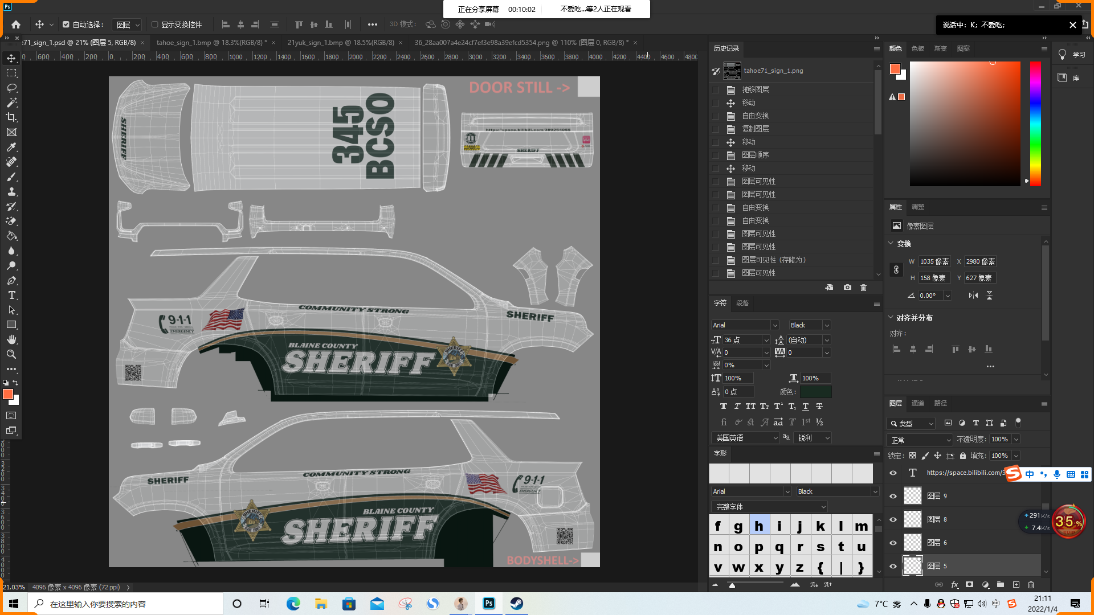
Task: Click the X position field 2980 像素
Action: click(x=980, y=261)
